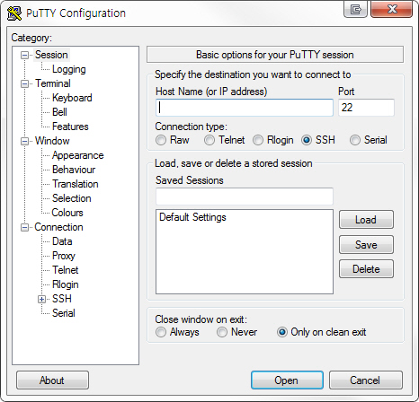Collapse the Terminal category

[x=24, y=83]
